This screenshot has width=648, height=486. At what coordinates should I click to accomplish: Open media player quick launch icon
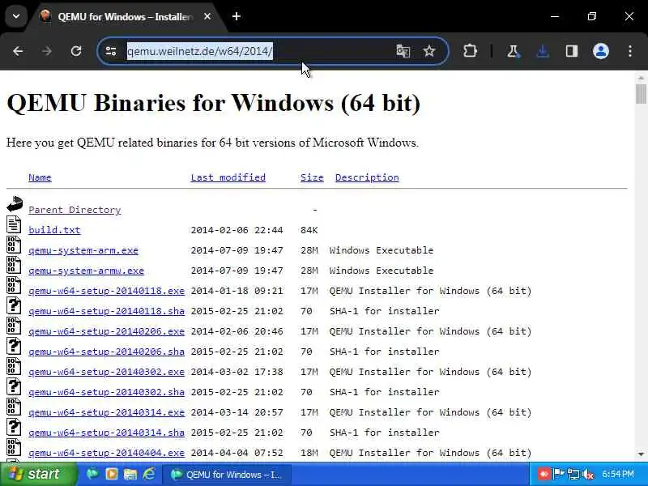tap(111, 474)
